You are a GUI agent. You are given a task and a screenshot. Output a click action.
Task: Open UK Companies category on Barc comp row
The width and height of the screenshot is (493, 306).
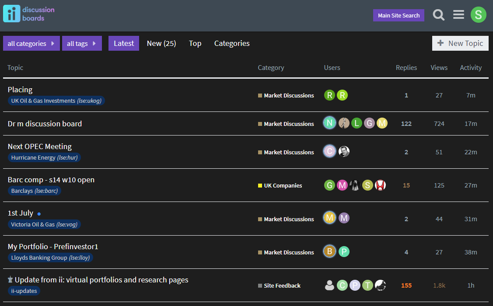pyautogui.click(x=280, y=185)
